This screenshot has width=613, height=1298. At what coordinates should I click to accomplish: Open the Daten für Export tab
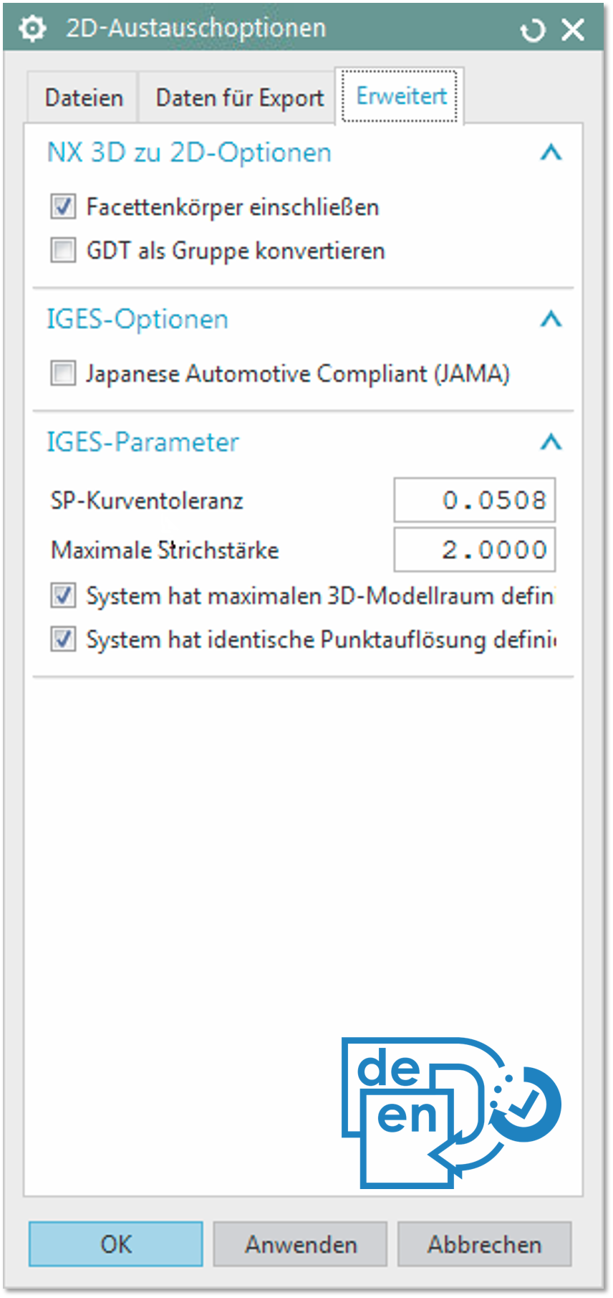point(239,97)
